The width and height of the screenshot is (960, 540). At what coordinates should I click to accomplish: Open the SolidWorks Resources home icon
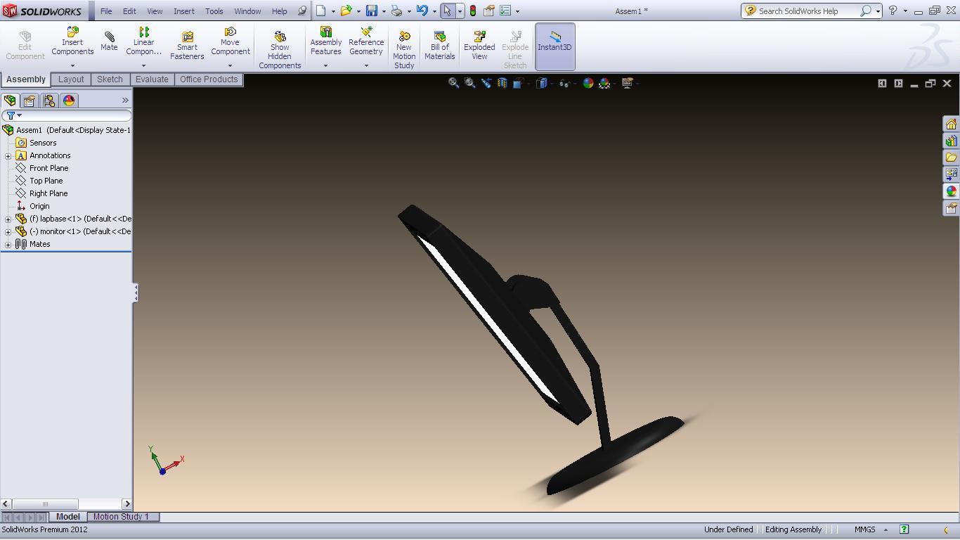tap(951, 124)
